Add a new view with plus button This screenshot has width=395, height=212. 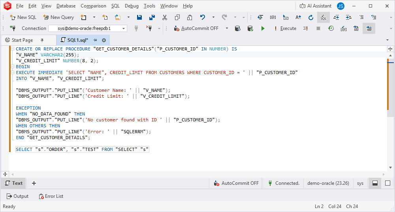tap(34, 183)
